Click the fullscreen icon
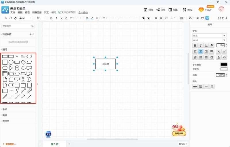 [x=219, y=18]
